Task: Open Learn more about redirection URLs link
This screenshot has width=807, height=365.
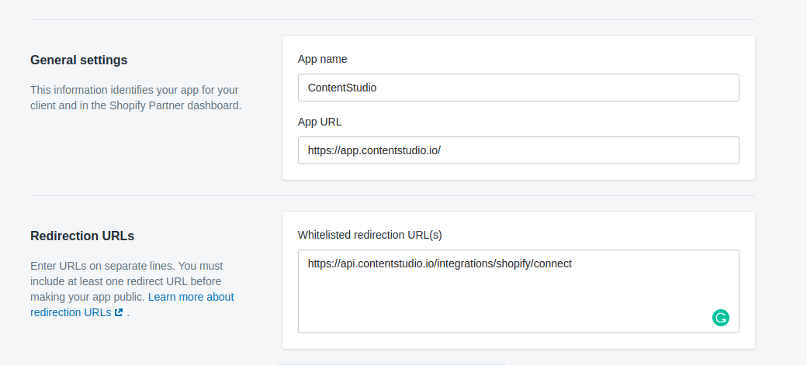Action: point(132,305)
